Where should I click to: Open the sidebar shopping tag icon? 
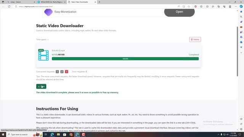click(241, 22)
